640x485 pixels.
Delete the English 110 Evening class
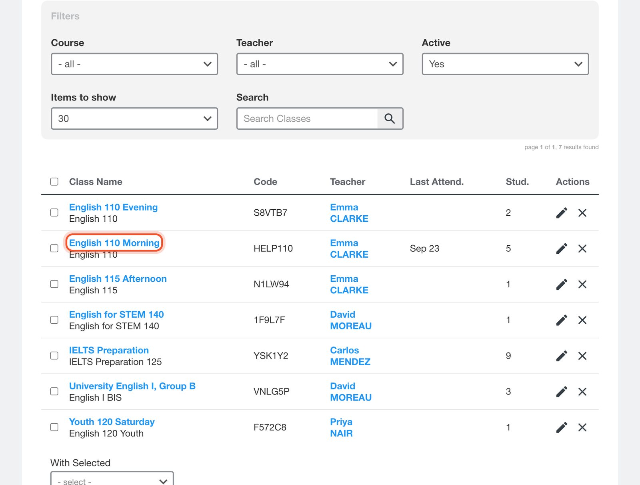[x=582, y=213]
